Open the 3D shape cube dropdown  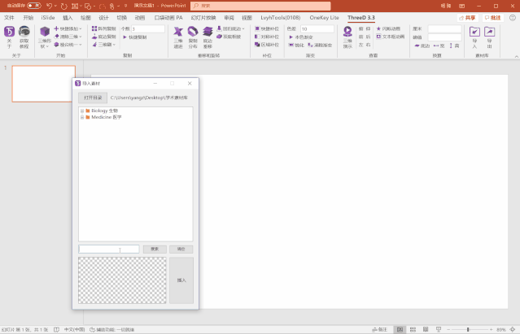(45, 37)
